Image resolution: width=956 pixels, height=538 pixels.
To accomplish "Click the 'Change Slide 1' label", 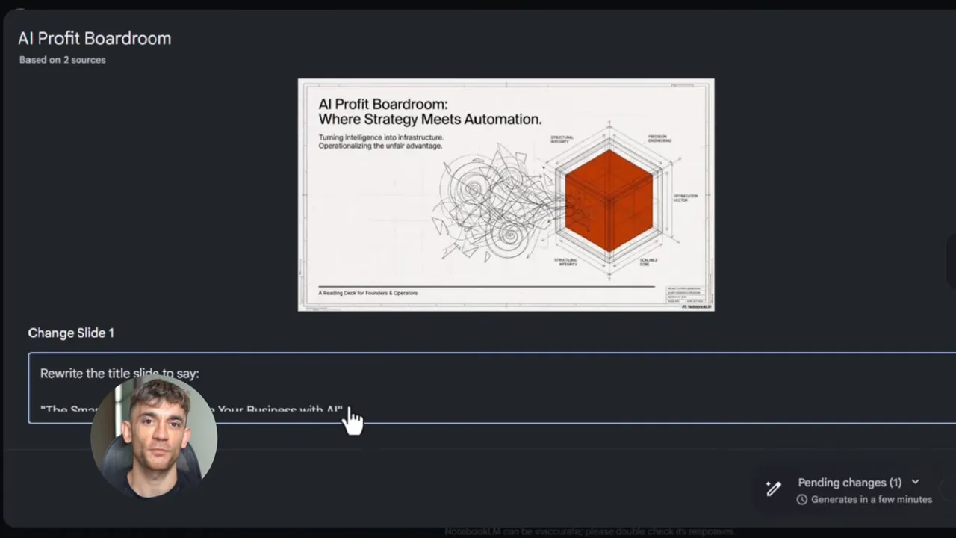I will (x=71, y=333).
